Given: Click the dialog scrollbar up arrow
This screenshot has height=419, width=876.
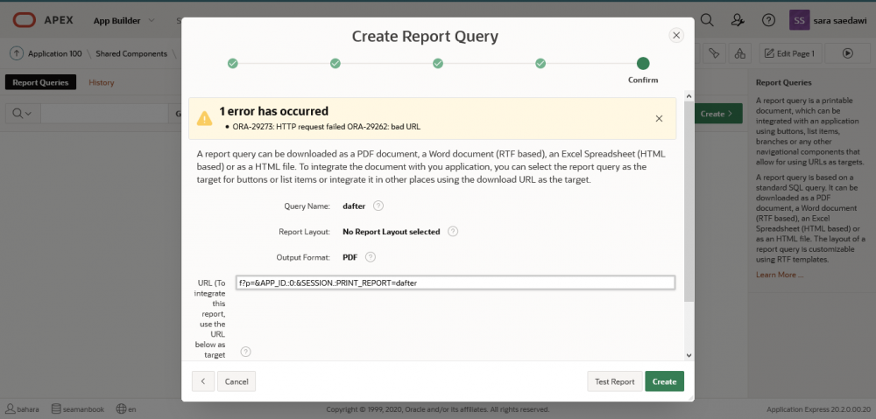Looking at the screenshot, I should point(689,96).
